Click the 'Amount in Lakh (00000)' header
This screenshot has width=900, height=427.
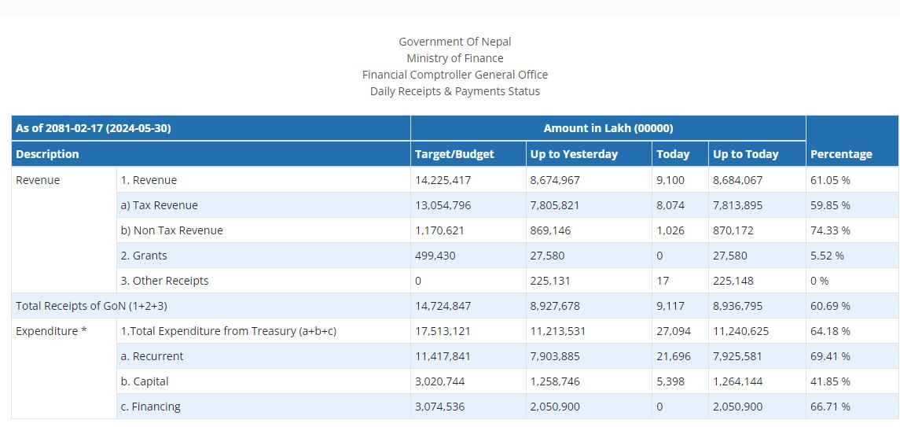(608, 128)
